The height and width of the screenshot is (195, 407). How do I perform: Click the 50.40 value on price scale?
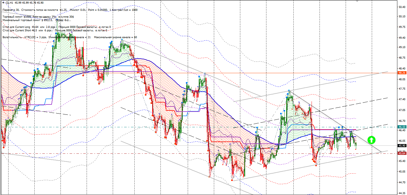402,7
